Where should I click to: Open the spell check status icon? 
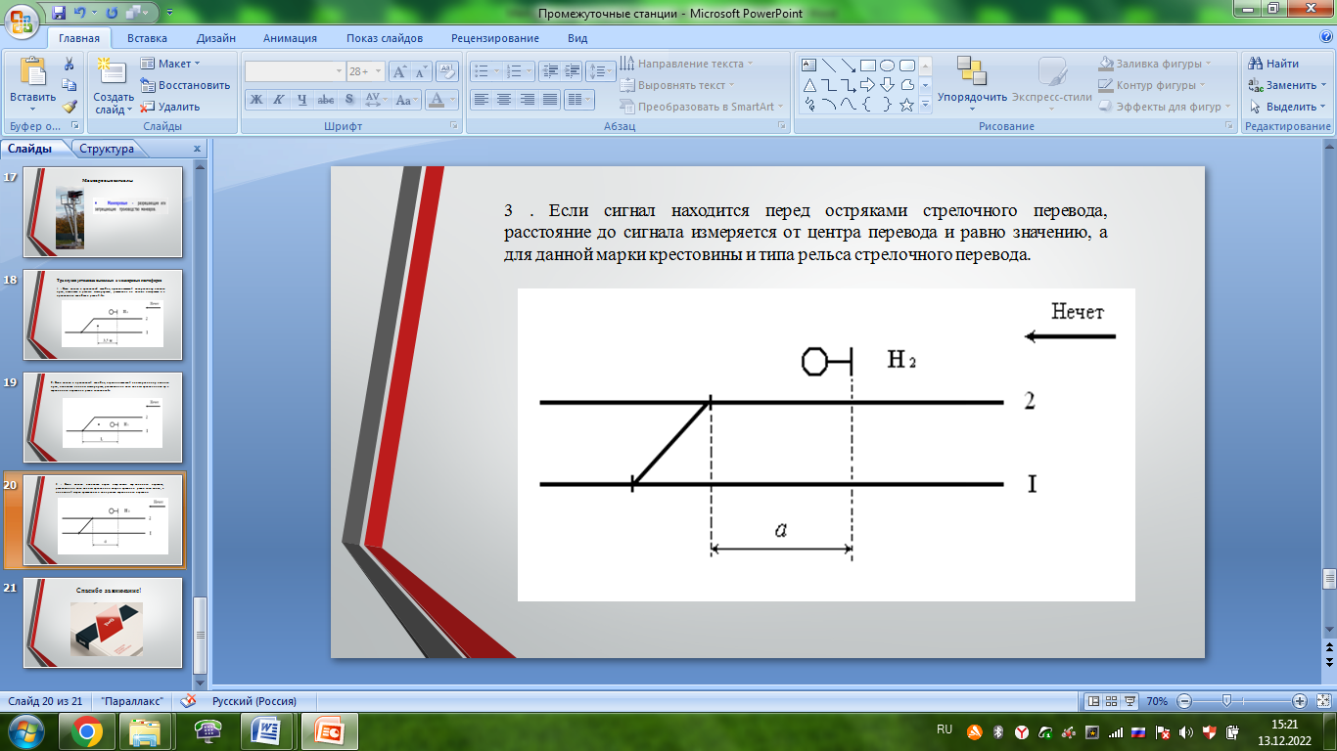189,701
